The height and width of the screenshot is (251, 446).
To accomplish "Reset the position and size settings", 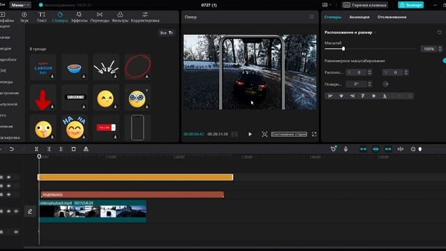I will pyautogui.click(x=440, y=32).
